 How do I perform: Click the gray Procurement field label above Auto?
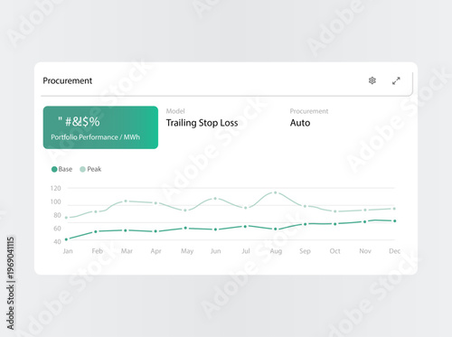309,111
